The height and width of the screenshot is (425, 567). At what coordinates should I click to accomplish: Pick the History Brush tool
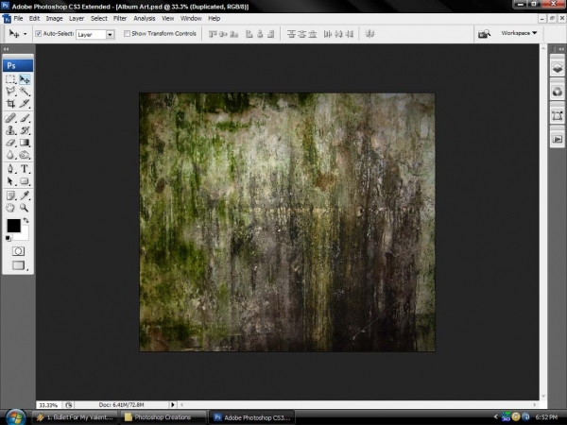pyautogui.click(x=25, y=130)
